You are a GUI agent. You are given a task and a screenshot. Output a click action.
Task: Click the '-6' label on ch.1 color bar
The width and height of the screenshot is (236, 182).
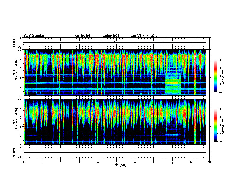pyautogui.click(x=220, y=60)
